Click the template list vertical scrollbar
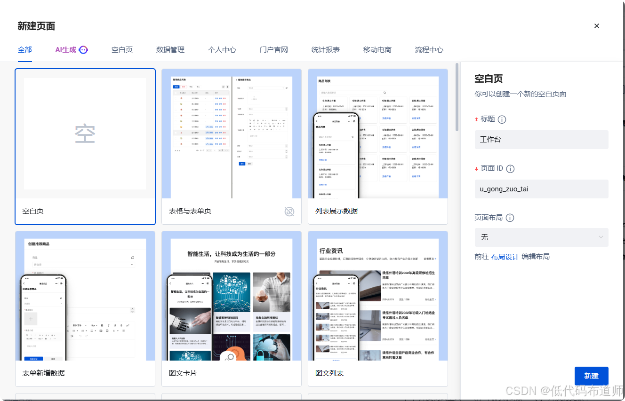Image resolution: width=625 pixels, height=401 pixels. click(x=457, y=97)
